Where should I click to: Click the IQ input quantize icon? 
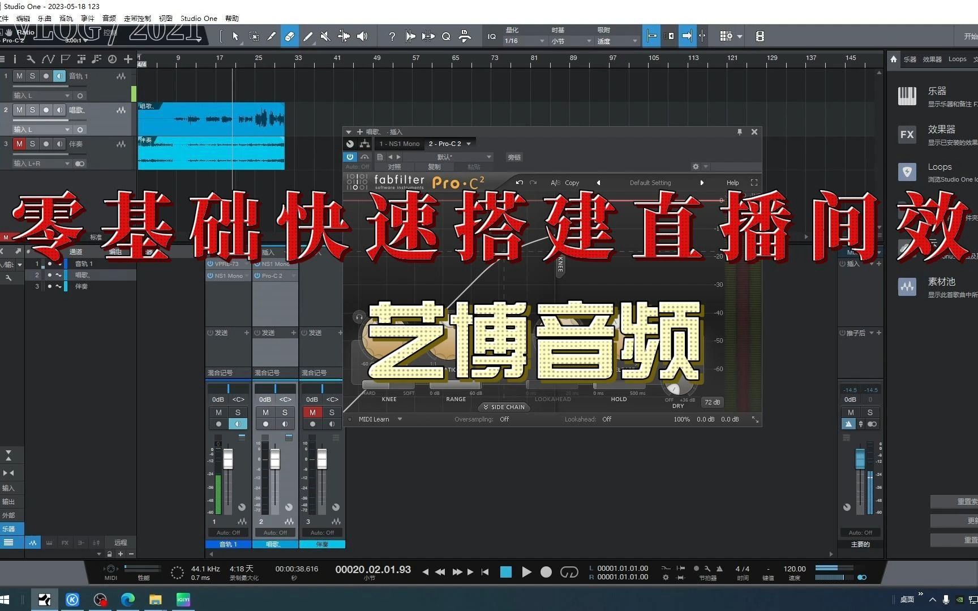[492, 36]
